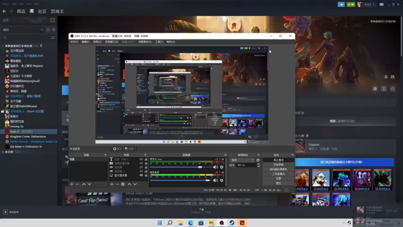Pop out the OBS controls dock
This screenshot has height=227, width=403.
pyautogui.click(x=293, y=155)
